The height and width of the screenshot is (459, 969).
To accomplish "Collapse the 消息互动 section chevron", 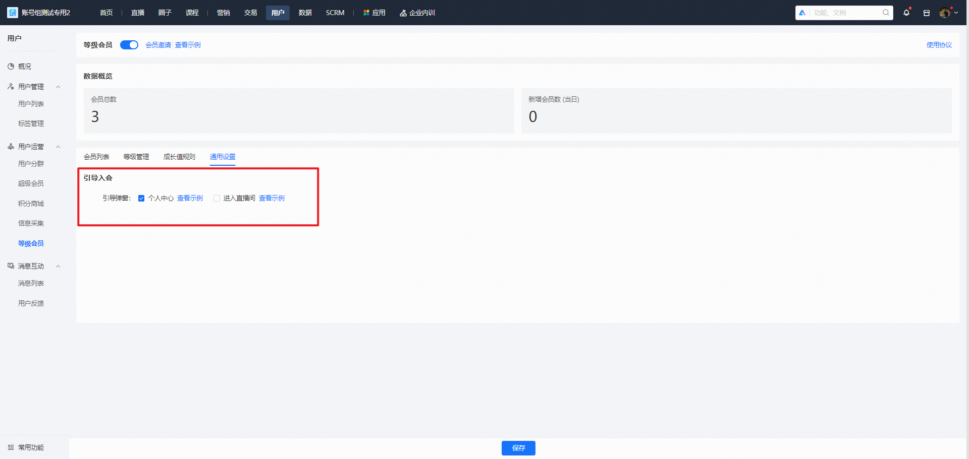I will 58,266.
